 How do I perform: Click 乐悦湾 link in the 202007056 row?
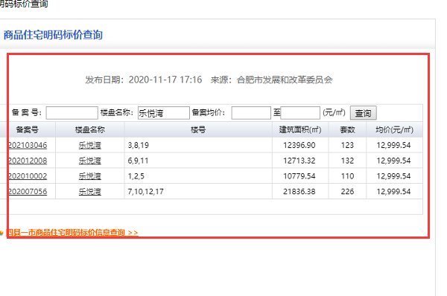(x=90, y=191)
